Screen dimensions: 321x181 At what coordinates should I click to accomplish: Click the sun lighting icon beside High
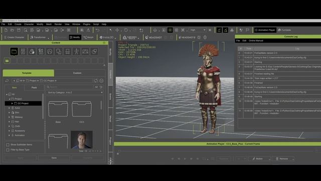tap(210, 30)
